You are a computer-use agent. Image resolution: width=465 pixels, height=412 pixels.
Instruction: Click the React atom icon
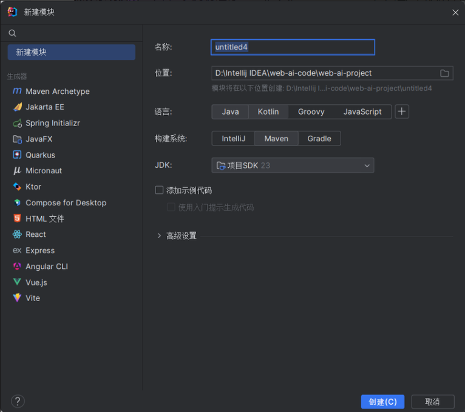pos(17,234)
